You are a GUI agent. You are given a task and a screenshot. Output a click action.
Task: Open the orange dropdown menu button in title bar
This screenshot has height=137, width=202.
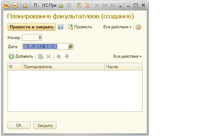[x=15, y=5]
